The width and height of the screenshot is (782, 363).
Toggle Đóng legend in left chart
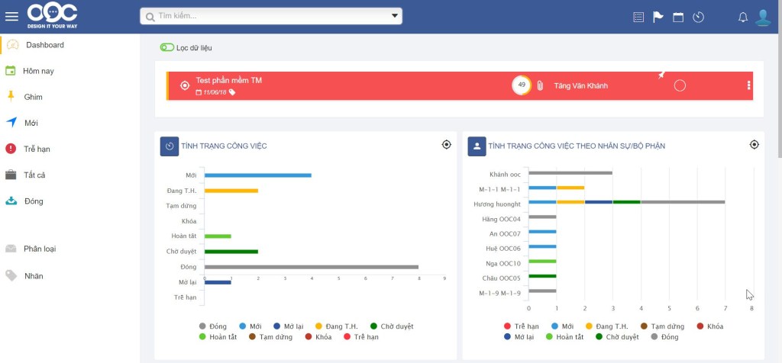(x=213, y=326)
